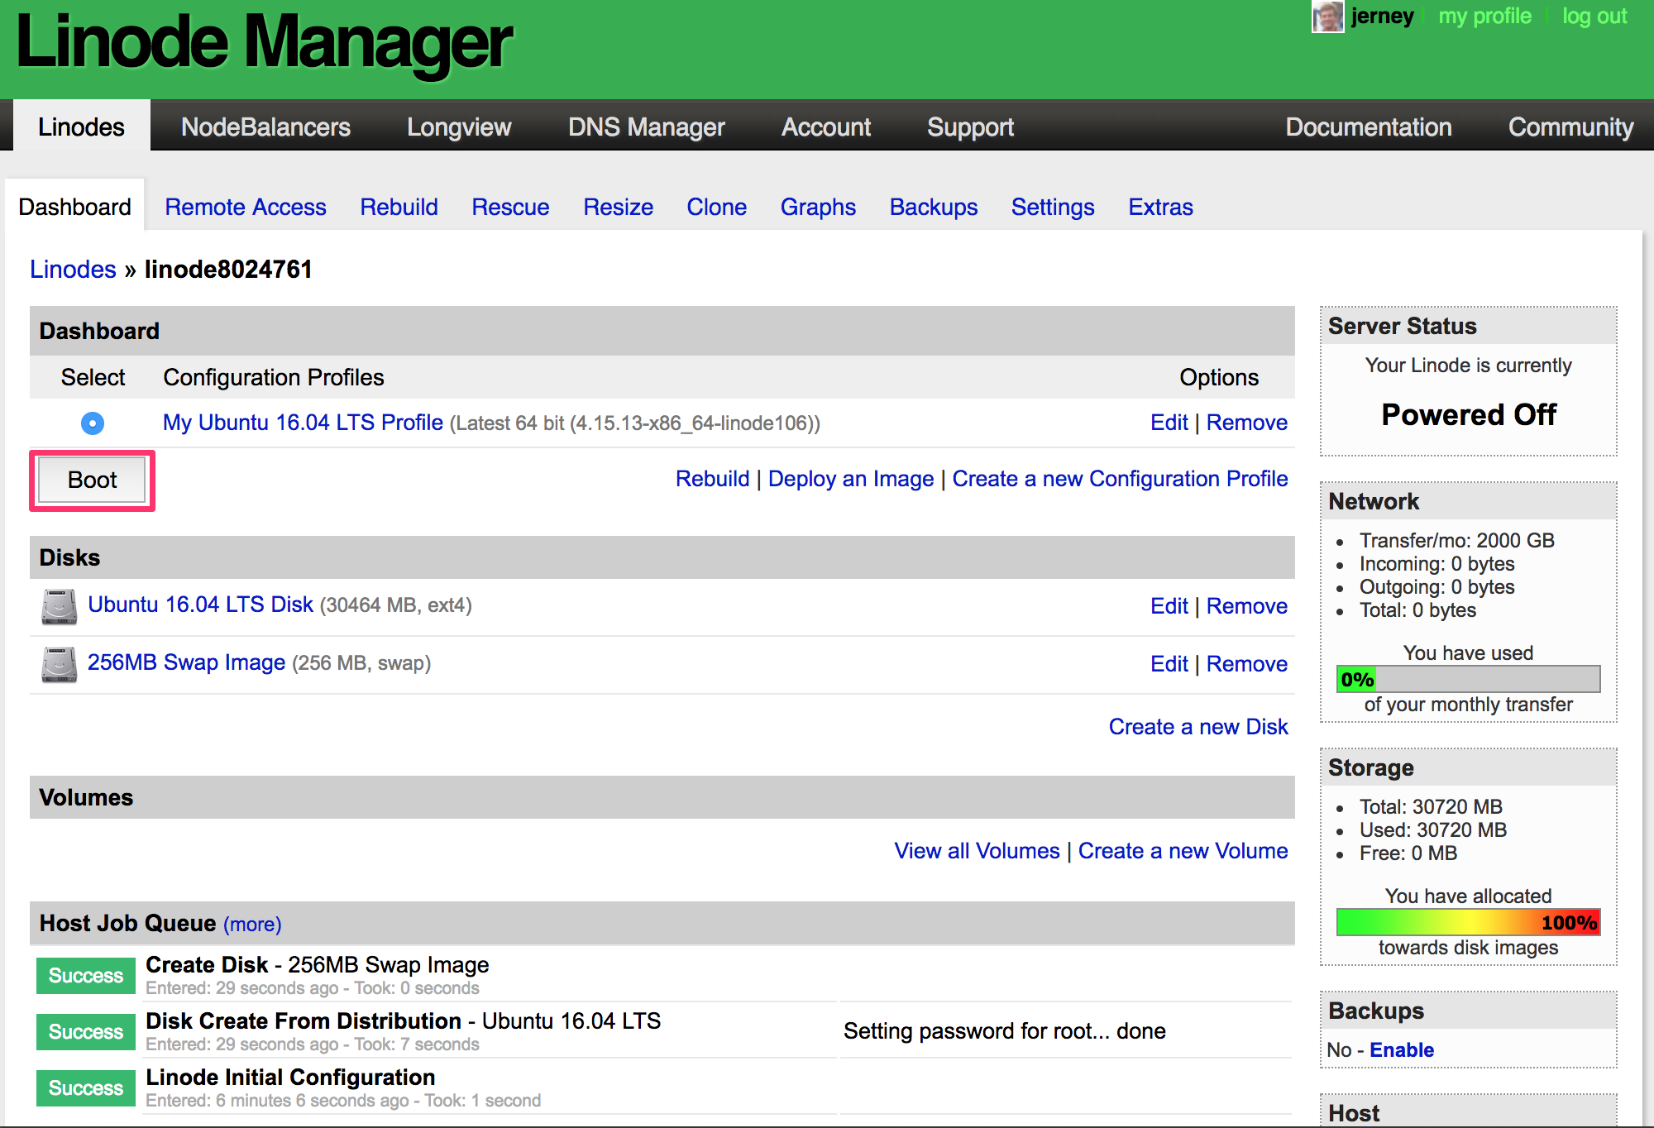Open the Documentation link in nav bar

click(x=1369, y=127)
